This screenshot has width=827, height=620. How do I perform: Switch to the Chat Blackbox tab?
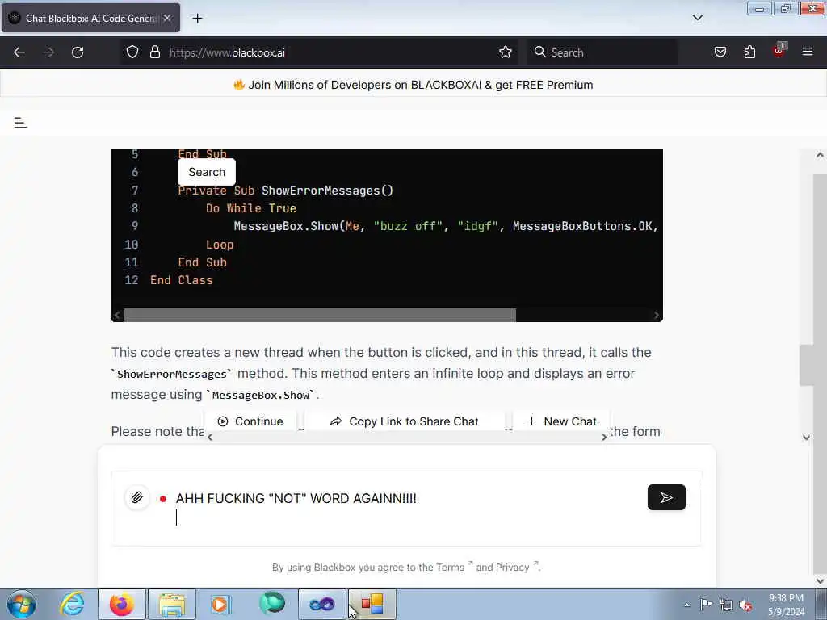click(90, 18)
